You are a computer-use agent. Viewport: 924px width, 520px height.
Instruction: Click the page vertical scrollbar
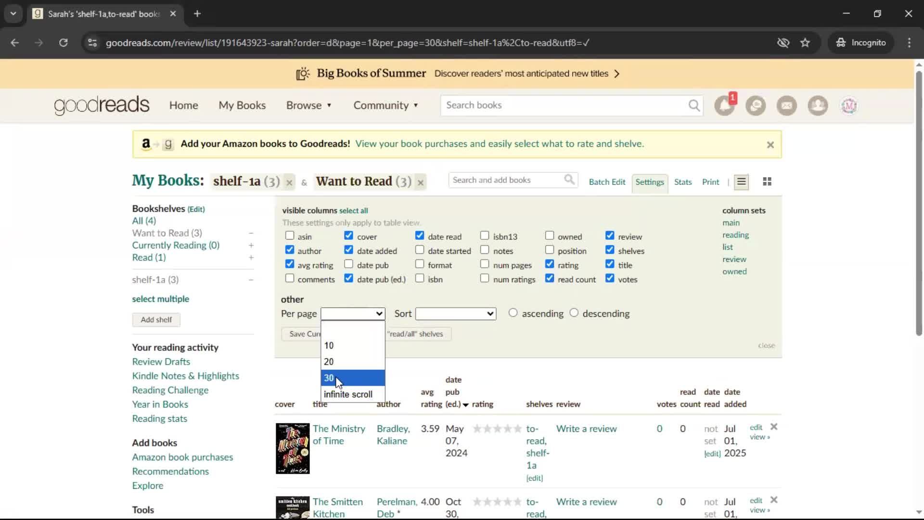tap(919, 202)
